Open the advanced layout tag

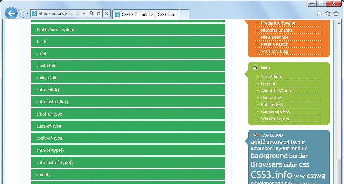[286, 142]
